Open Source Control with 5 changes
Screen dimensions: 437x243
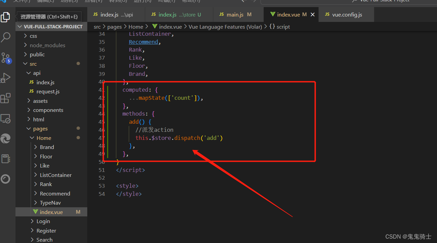coord(6,58)
